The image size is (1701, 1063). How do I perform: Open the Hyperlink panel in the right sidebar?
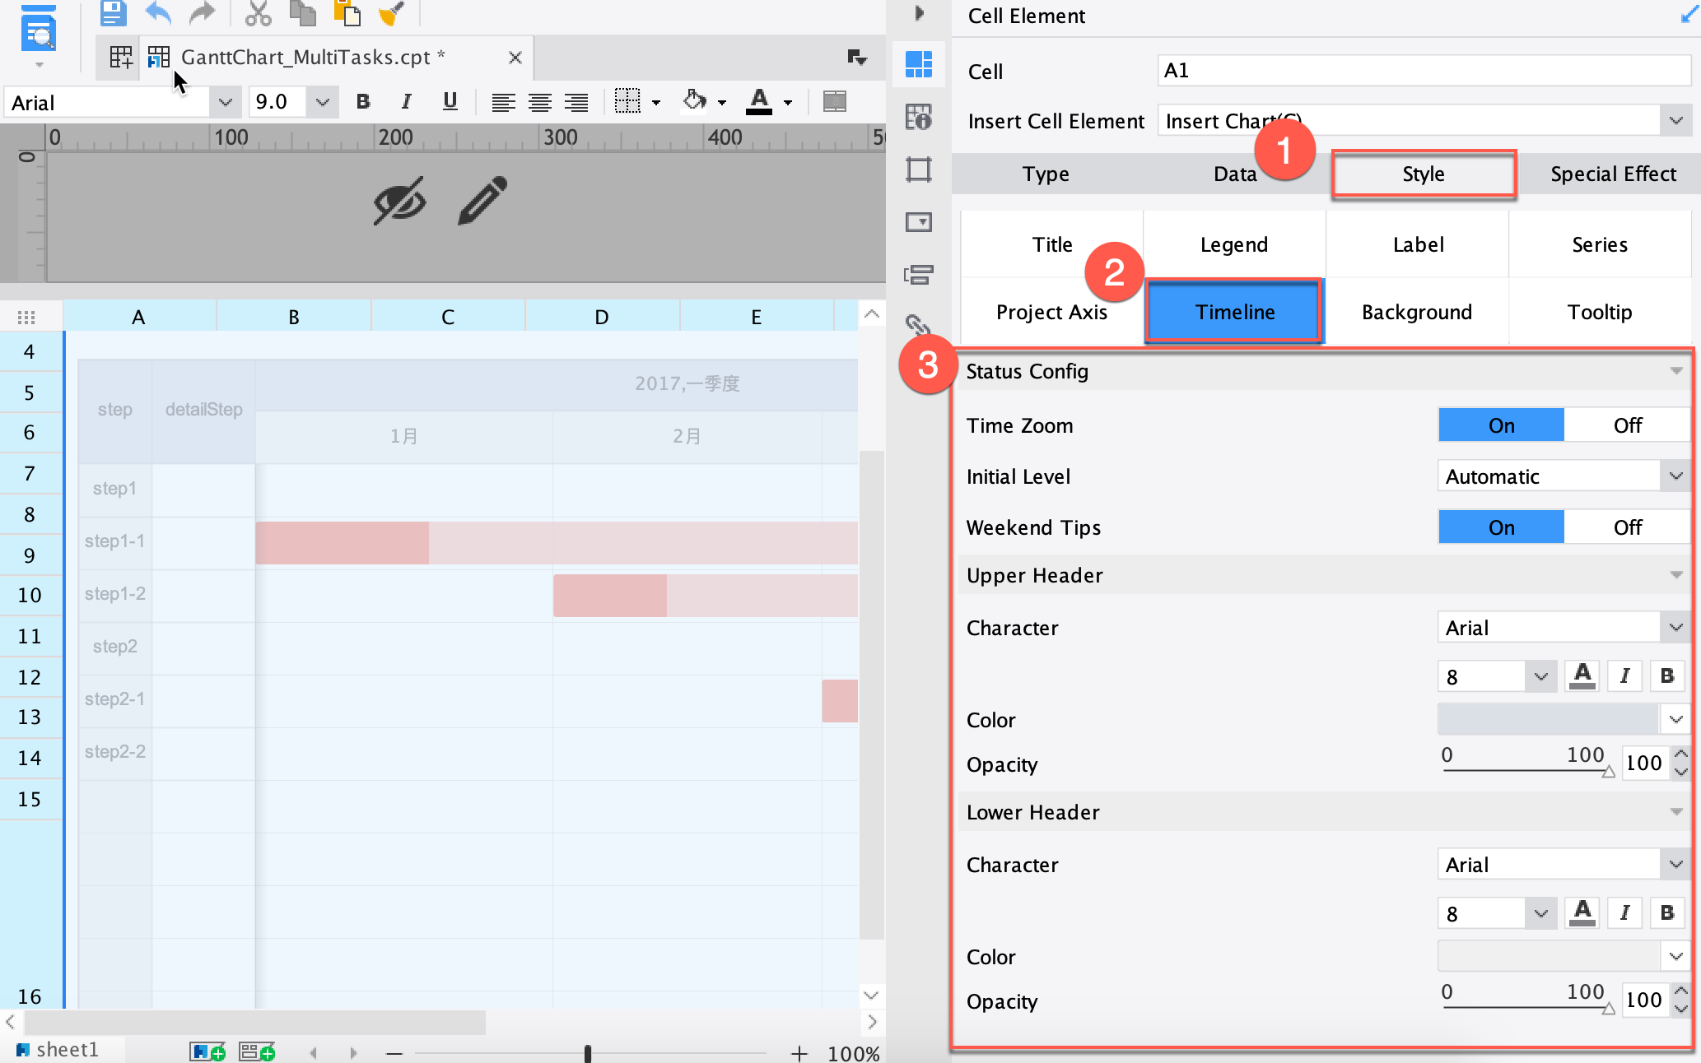pos(918,324)
